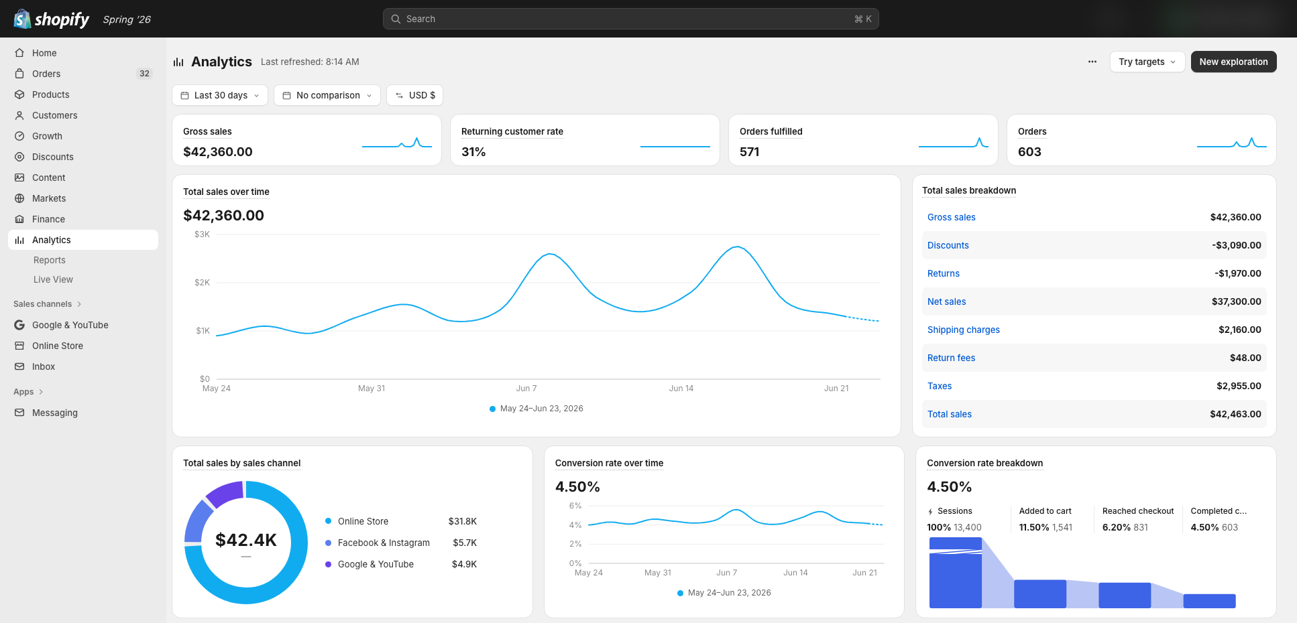Open the Orders fulfilled metric card

(863, 140)
